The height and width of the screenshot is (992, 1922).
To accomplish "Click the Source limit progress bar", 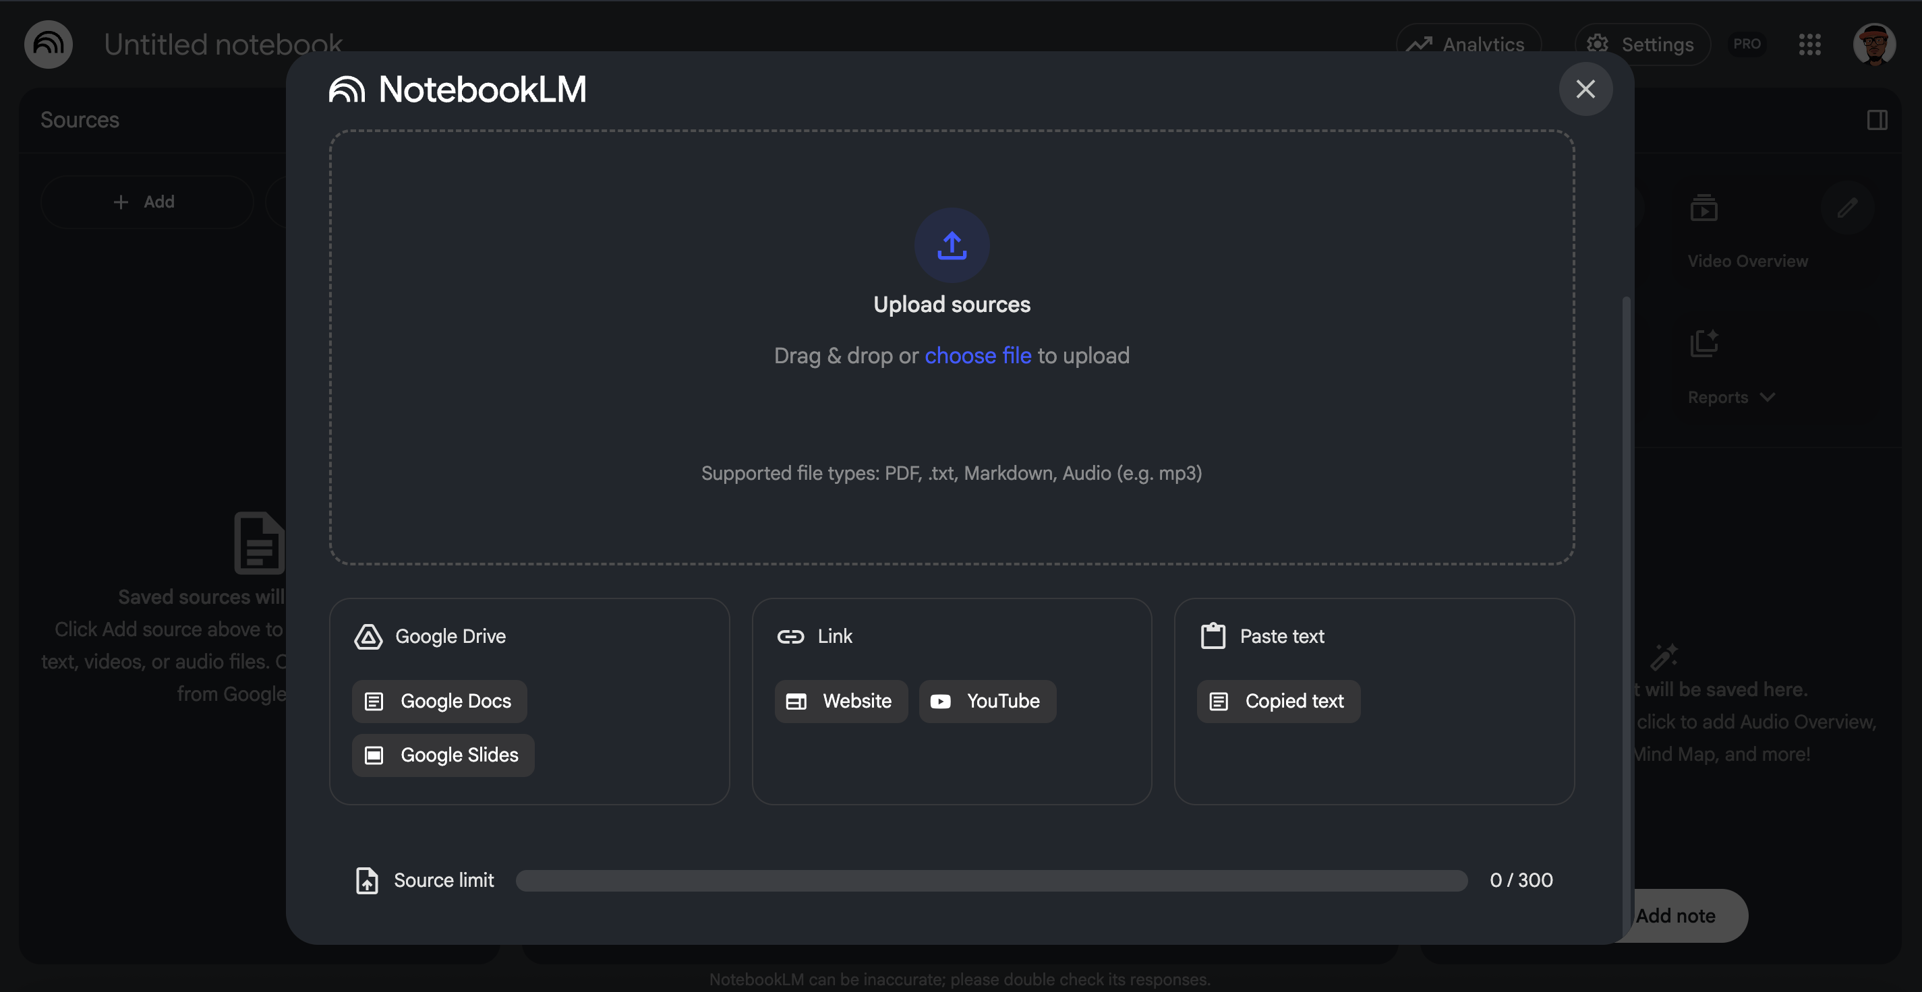I will [991, 880].
